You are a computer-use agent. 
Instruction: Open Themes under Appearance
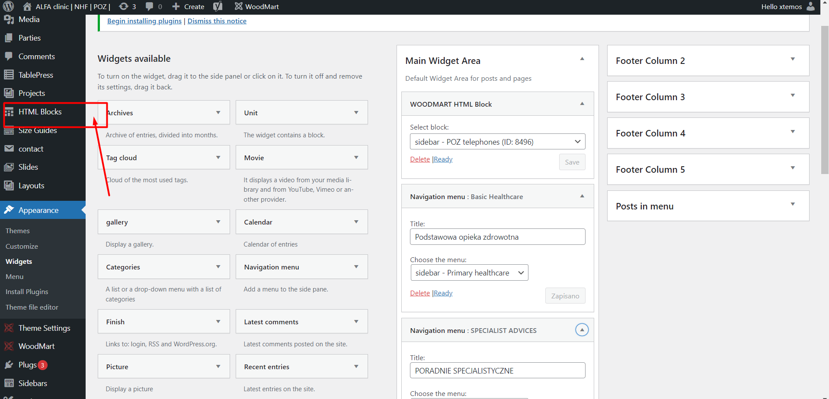[x=18, y=231]
